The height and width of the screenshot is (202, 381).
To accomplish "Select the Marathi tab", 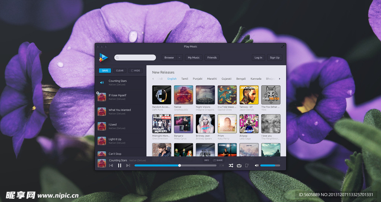I will coord(212,79).
